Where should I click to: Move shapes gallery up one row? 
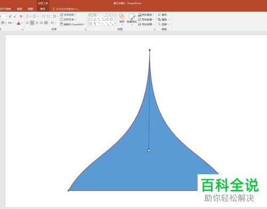[115, 15]
